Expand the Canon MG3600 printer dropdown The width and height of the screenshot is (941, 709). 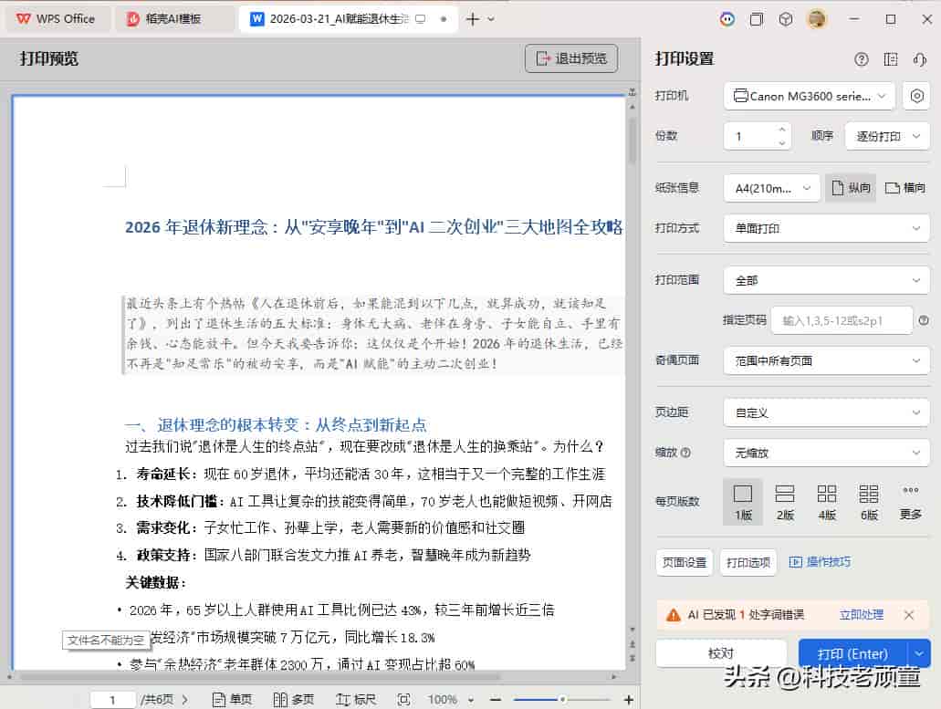coord(810,96)
